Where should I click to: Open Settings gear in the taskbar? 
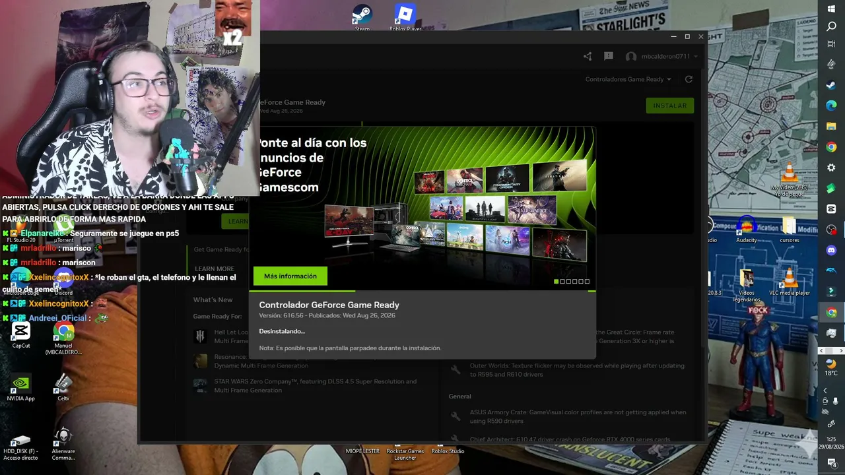click(x=831, y=168)
